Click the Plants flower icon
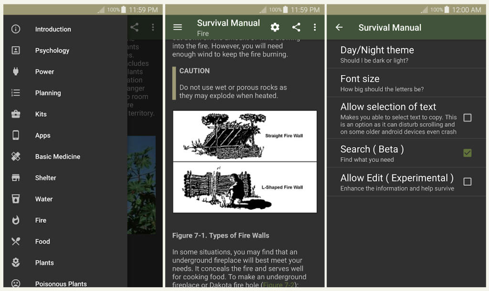Viewport: 489px width, 291px height. [16, 262]
